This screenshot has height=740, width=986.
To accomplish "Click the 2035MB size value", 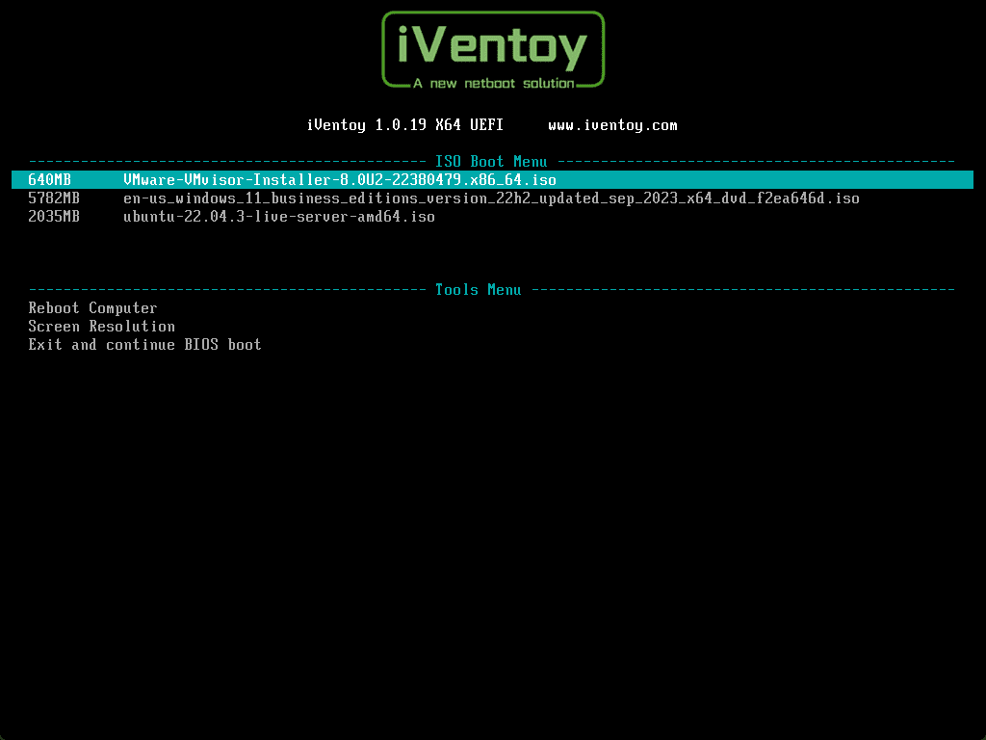I will click(54, 217).
